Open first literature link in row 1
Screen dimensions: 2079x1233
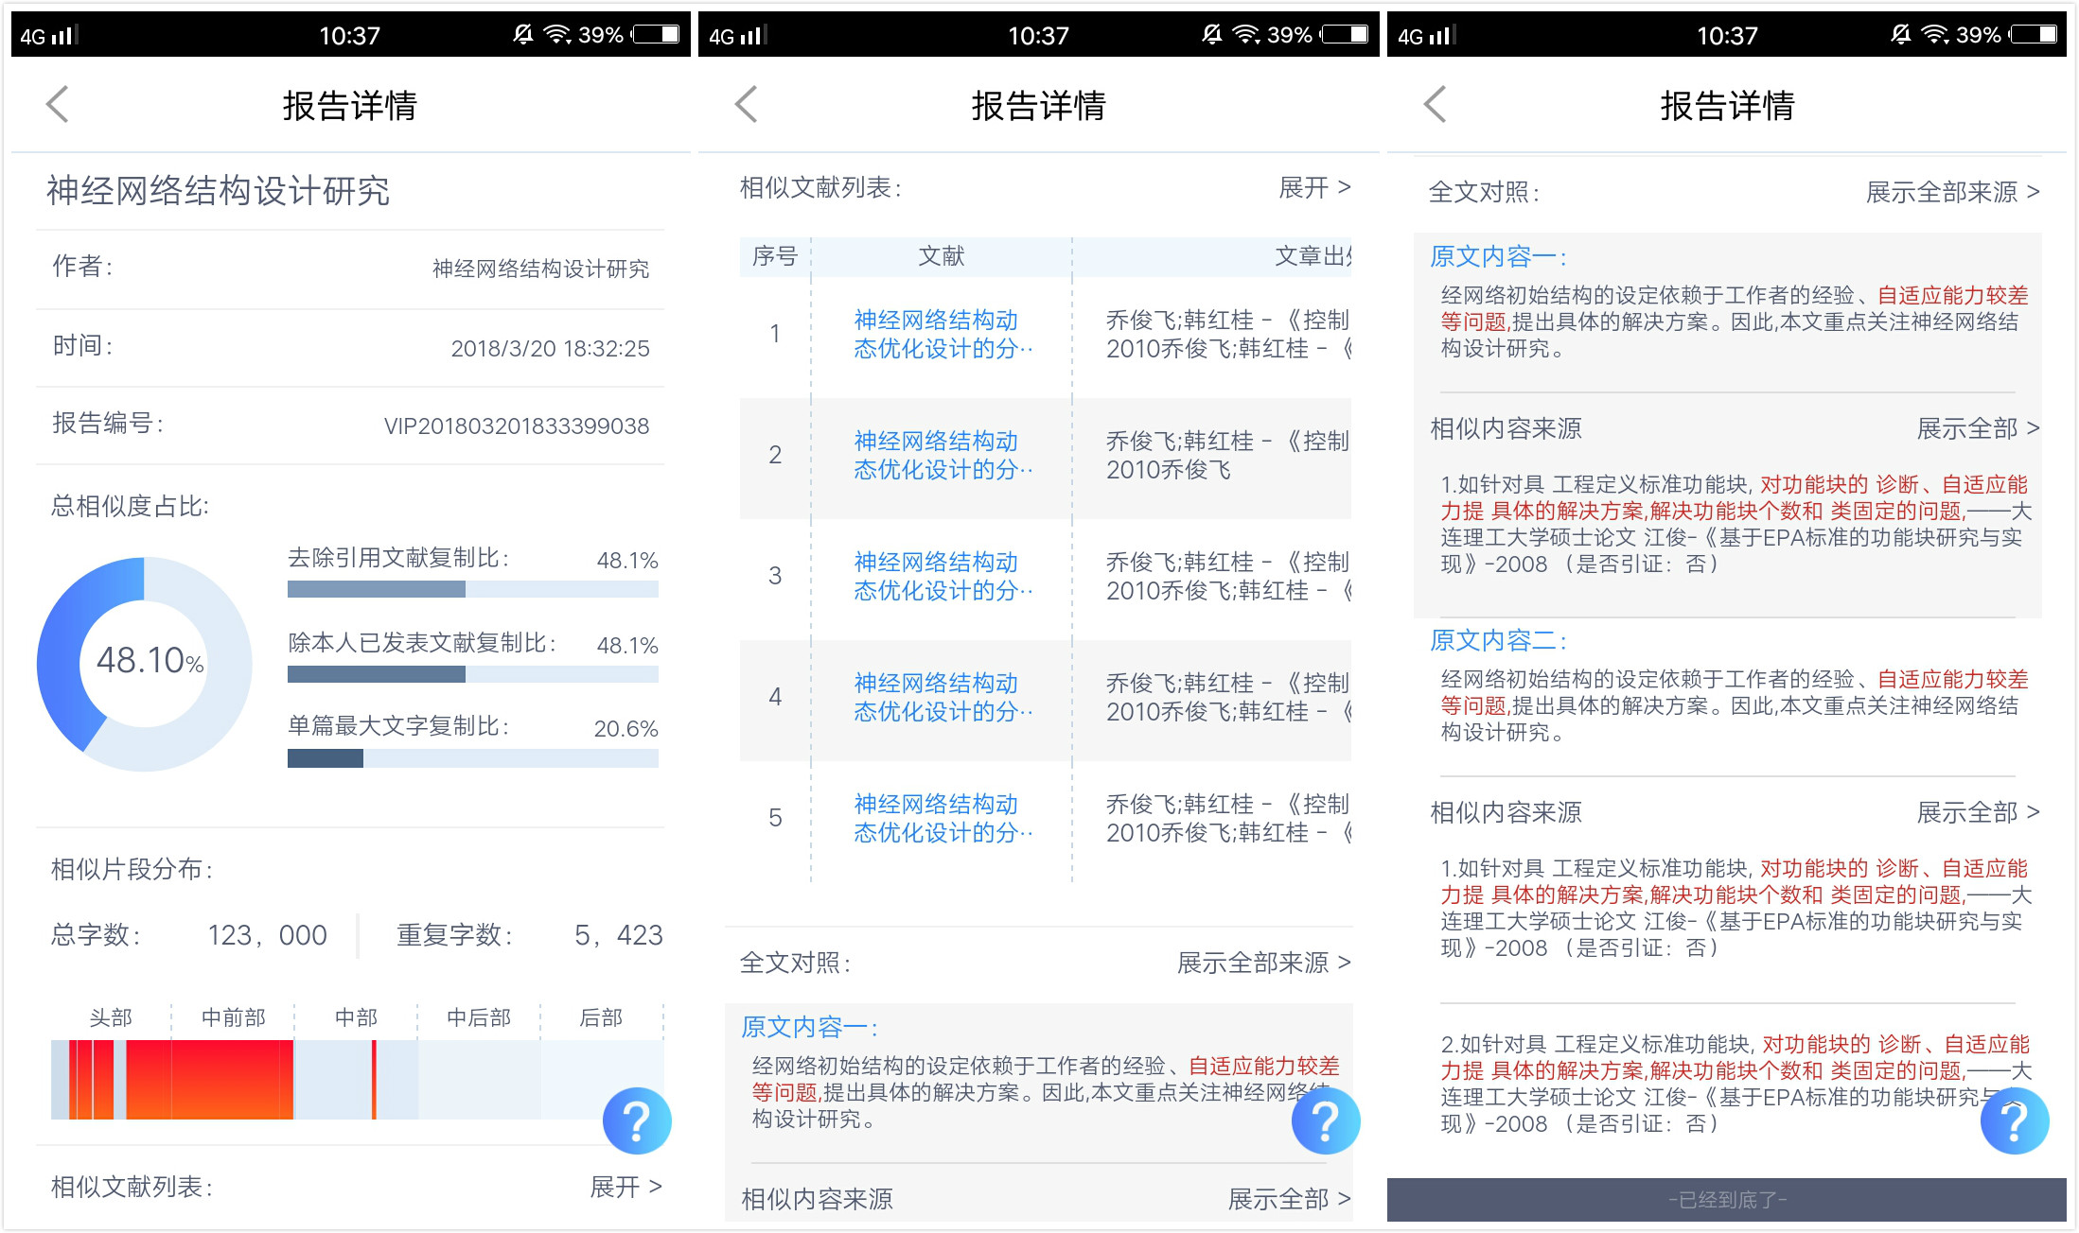pos(942,334)
